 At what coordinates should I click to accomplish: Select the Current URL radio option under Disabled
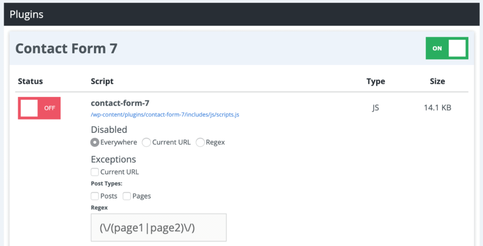[x=147, y=142]
